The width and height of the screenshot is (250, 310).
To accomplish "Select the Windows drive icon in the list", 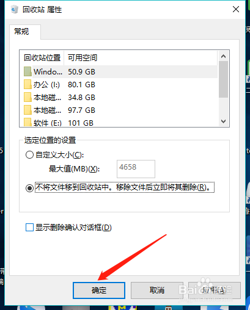I will (28, 71).
